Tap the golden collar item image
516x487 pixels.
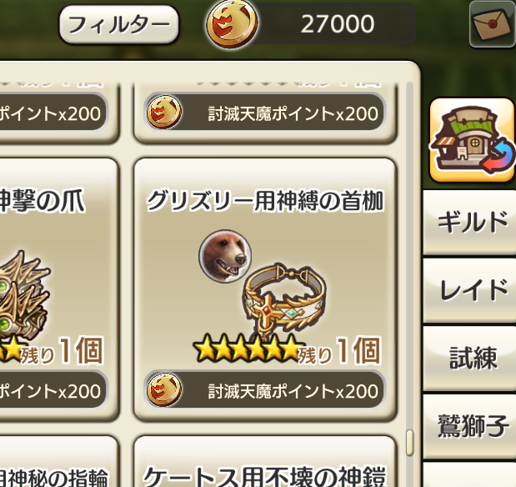(x=285, y=301)
